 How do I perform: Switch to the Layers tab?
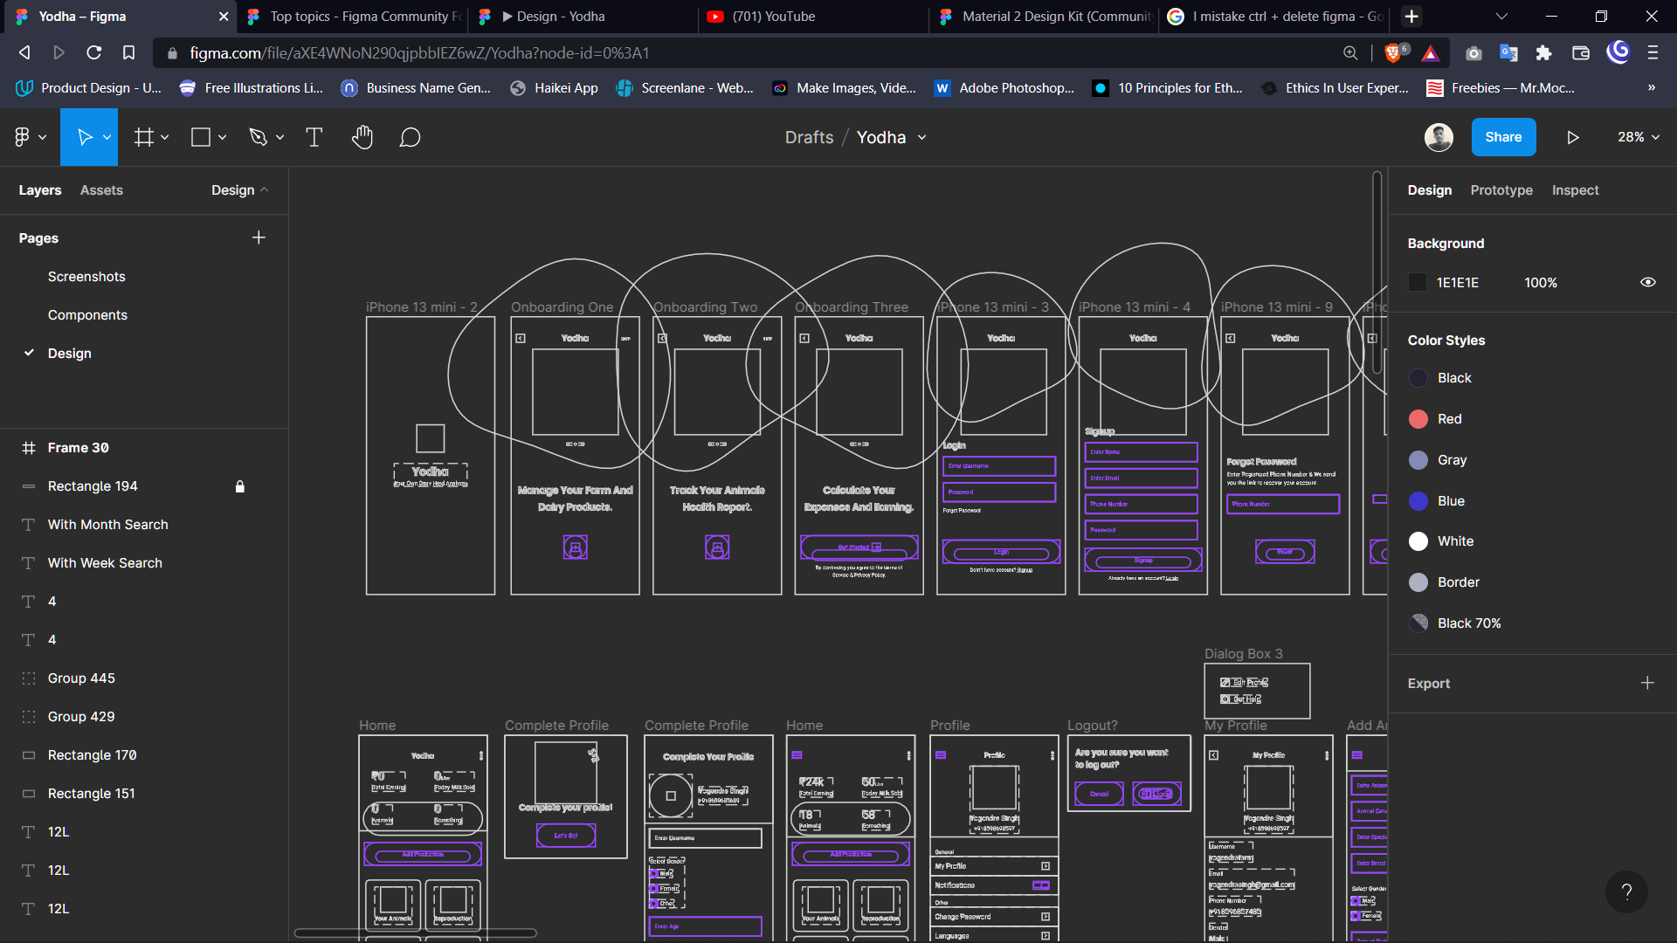[x=40, y=189]
